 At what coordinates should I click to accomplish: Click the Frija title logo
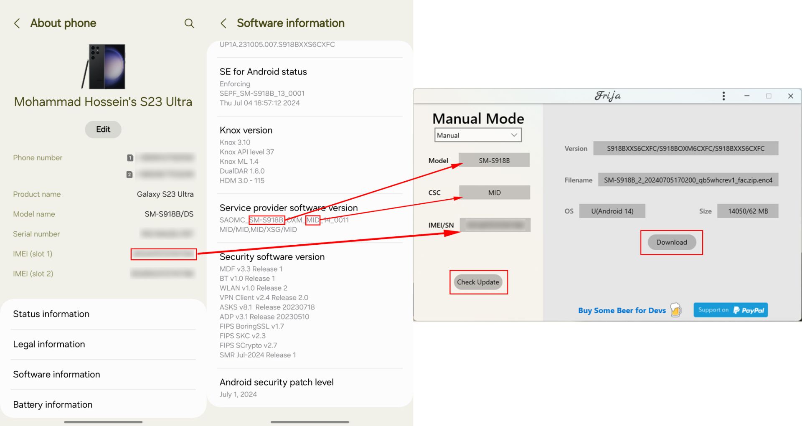coord(608,96)
